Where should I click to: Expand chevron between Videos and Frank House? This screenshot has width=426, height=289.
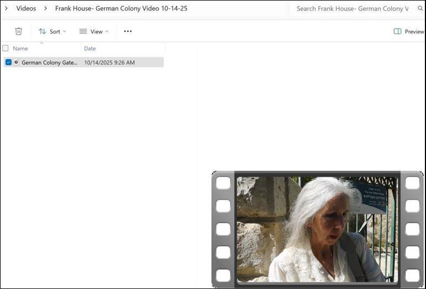click(46, 8)
